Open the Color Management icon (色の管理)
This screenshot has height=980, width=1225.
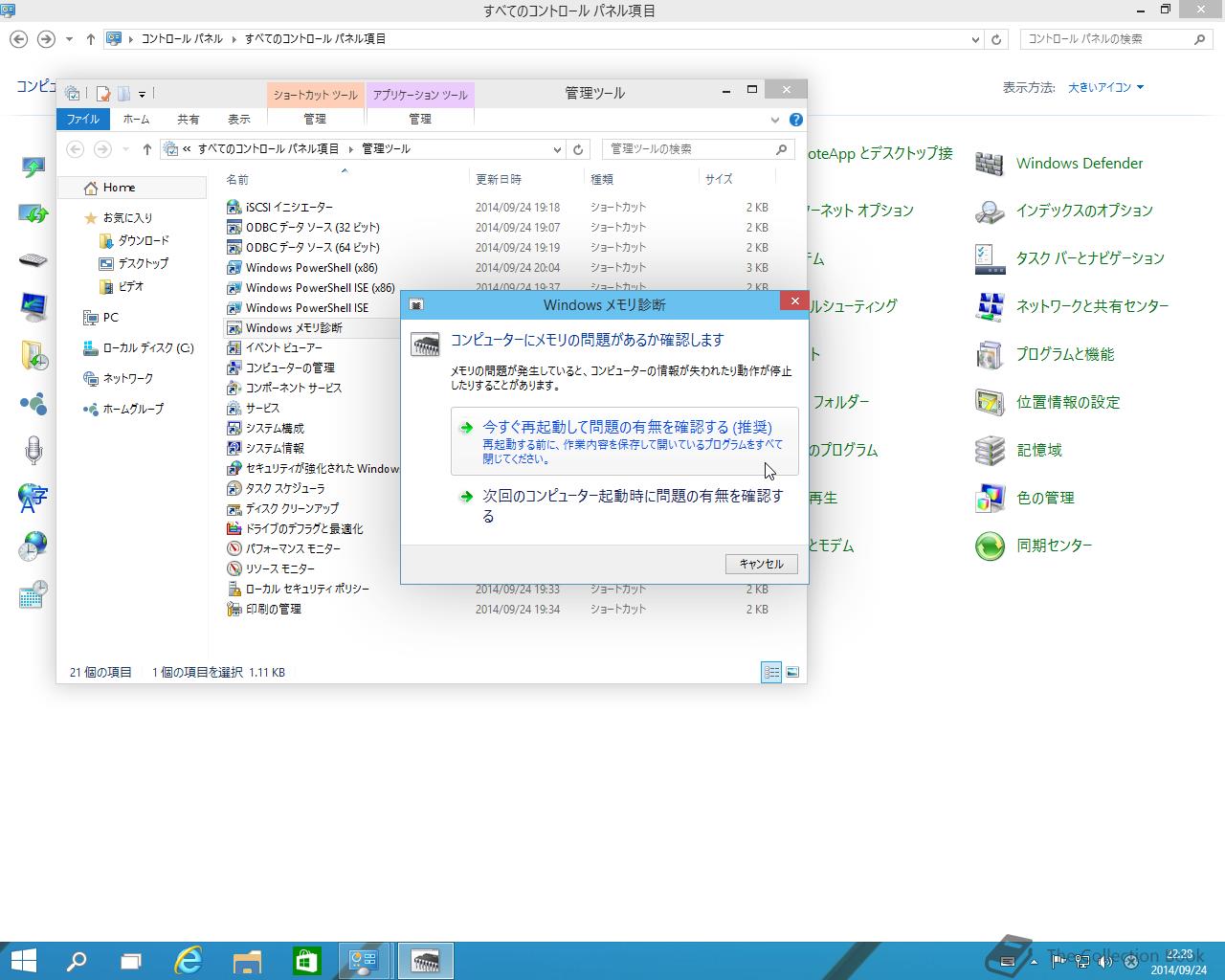point(989,498)
